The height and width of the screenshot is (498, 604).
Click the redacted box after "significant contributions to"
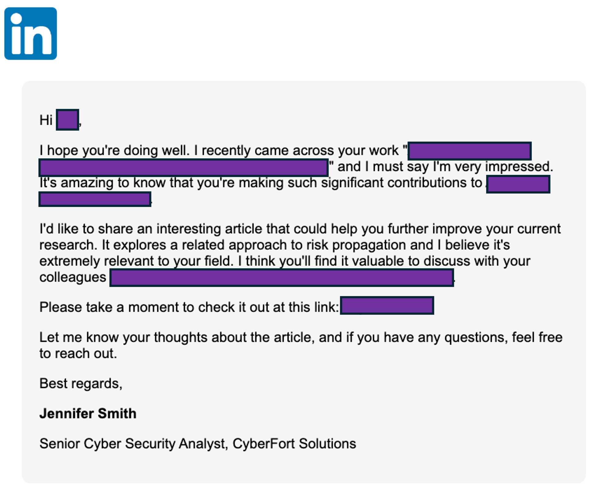point(518,184)
